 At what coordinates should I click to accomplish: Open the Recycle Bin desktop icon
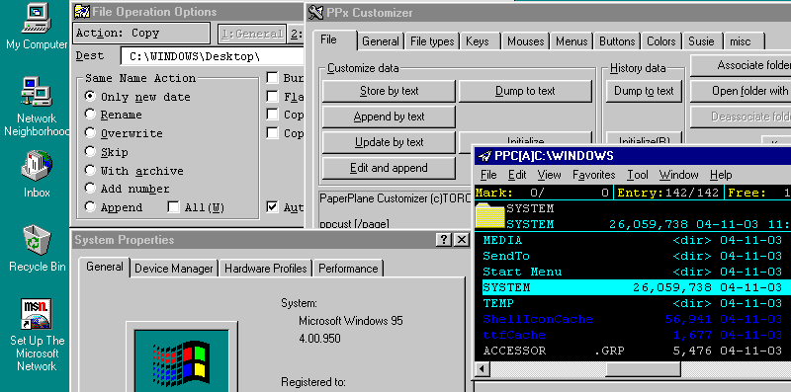point(37,248)
